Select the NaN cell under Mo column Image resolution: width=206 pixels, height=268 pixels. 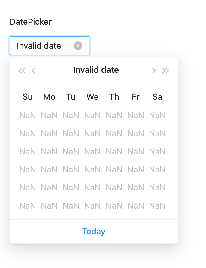[49, 115]
